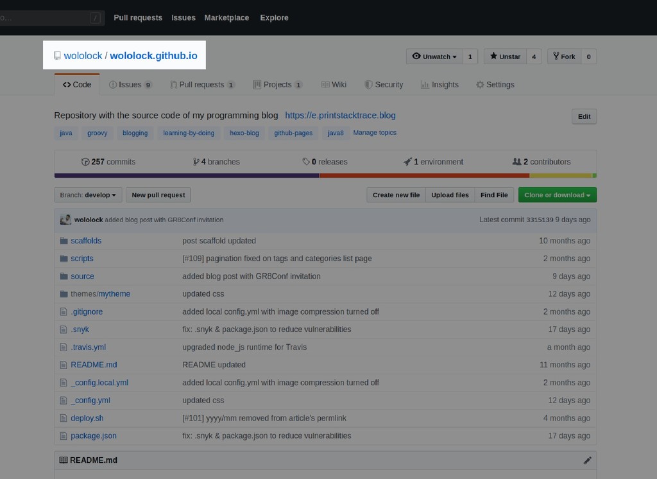The height and width of the screenshot is (479, 657).
Task: View the 257 commits
Action: tap(108, 162)
